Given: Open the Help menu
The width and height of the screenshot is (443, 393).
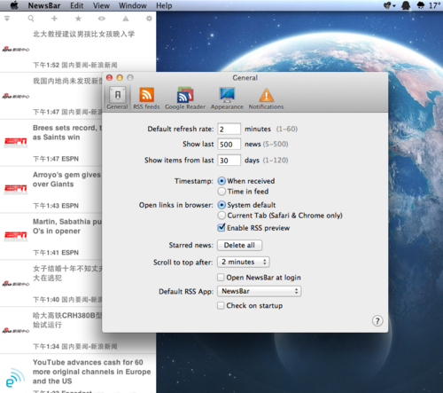Looking at the screenshot, I should click(164, 5).
